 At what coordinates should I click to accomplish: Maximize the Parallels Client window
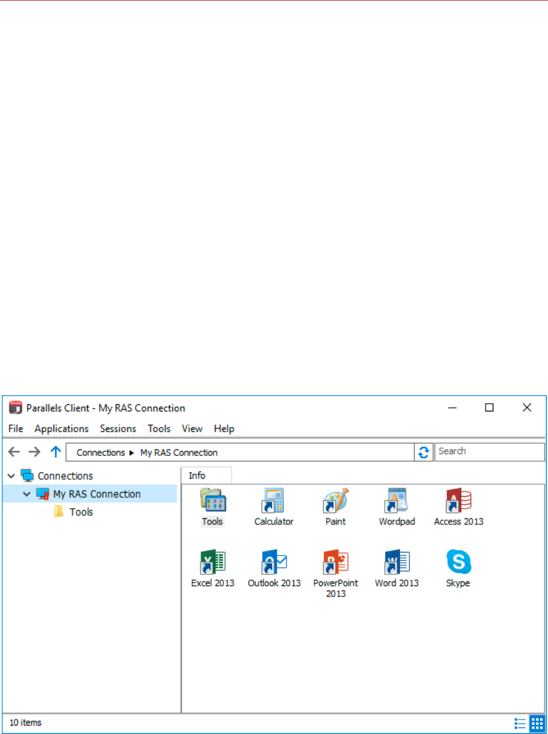[489, 408]
